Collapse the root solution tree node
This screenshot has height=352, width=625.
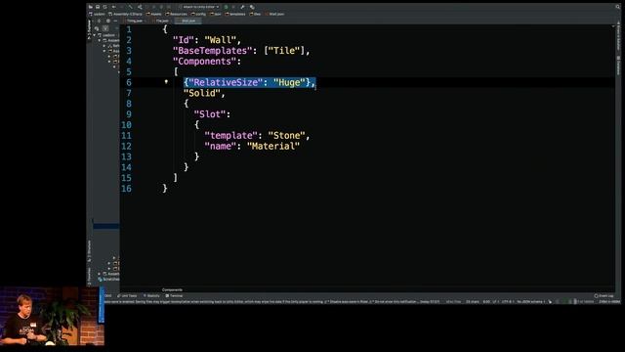click(95, 35)
